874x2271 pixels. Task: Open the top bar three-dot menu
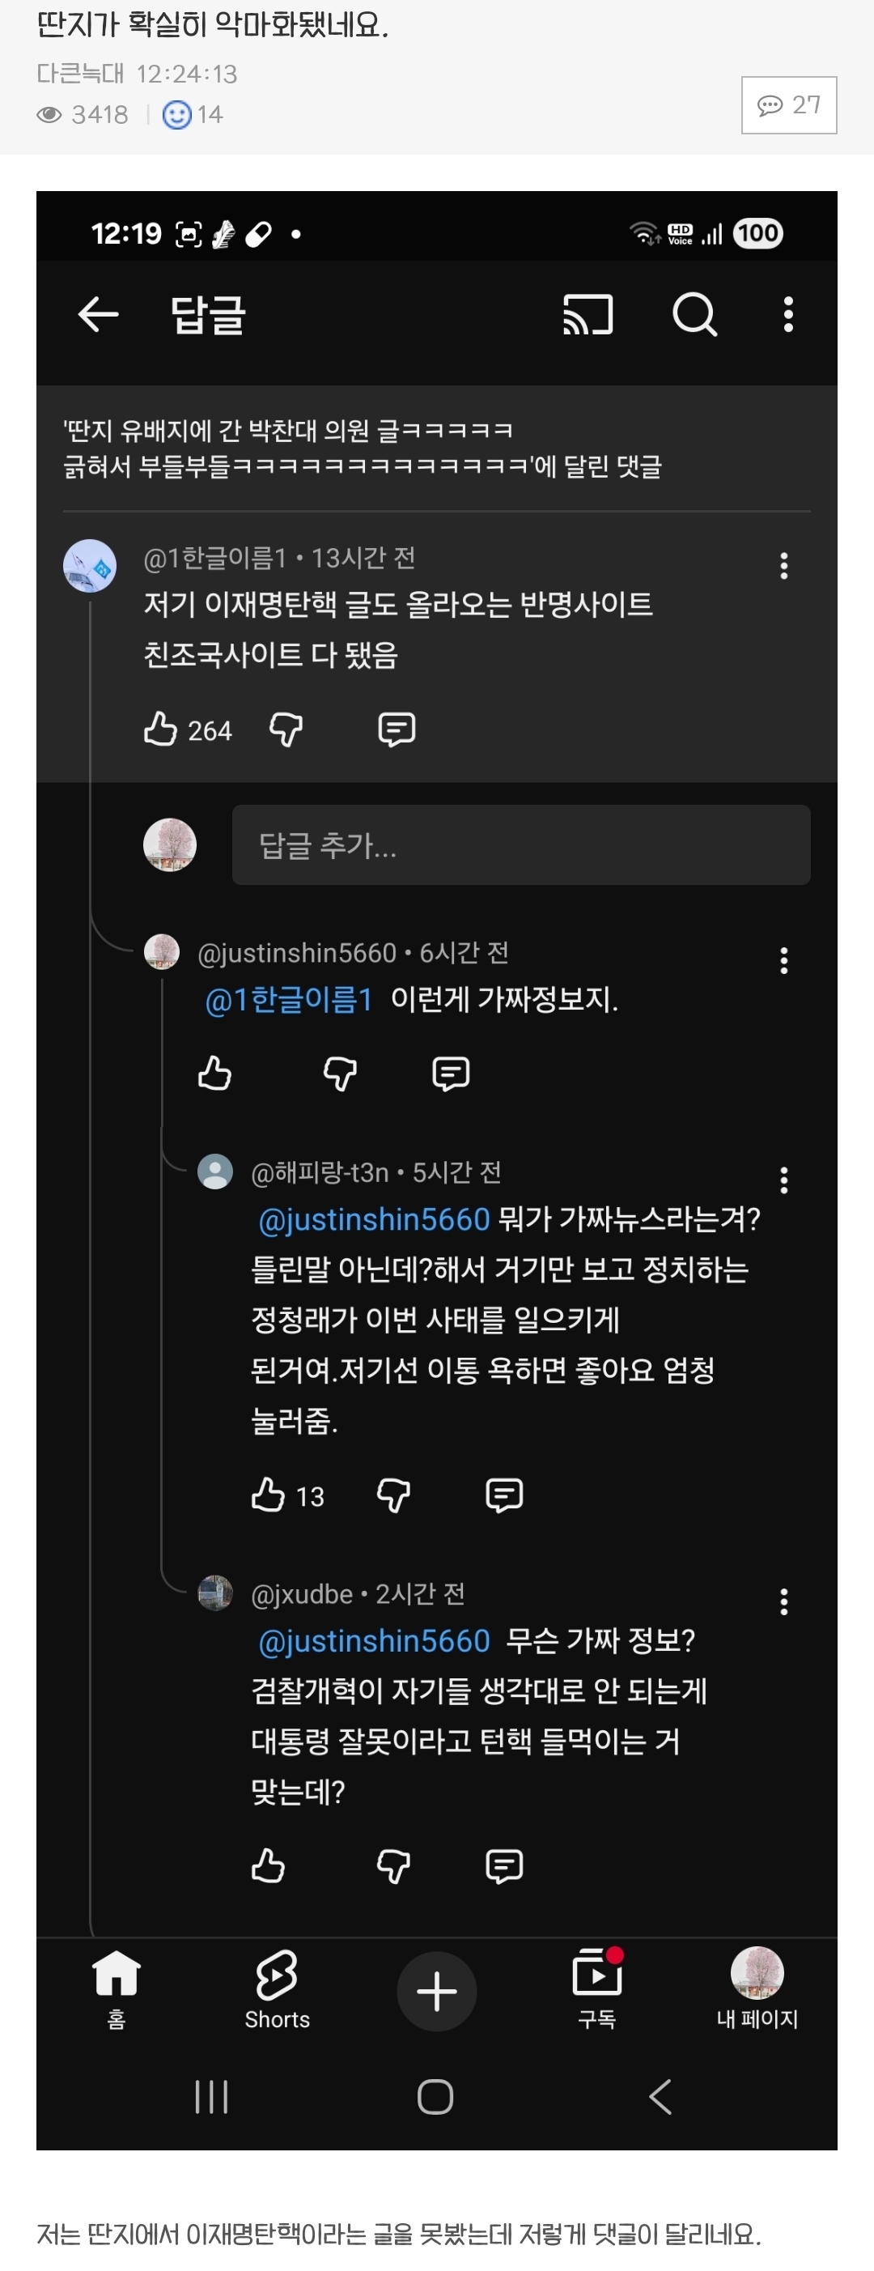[787, 315]
